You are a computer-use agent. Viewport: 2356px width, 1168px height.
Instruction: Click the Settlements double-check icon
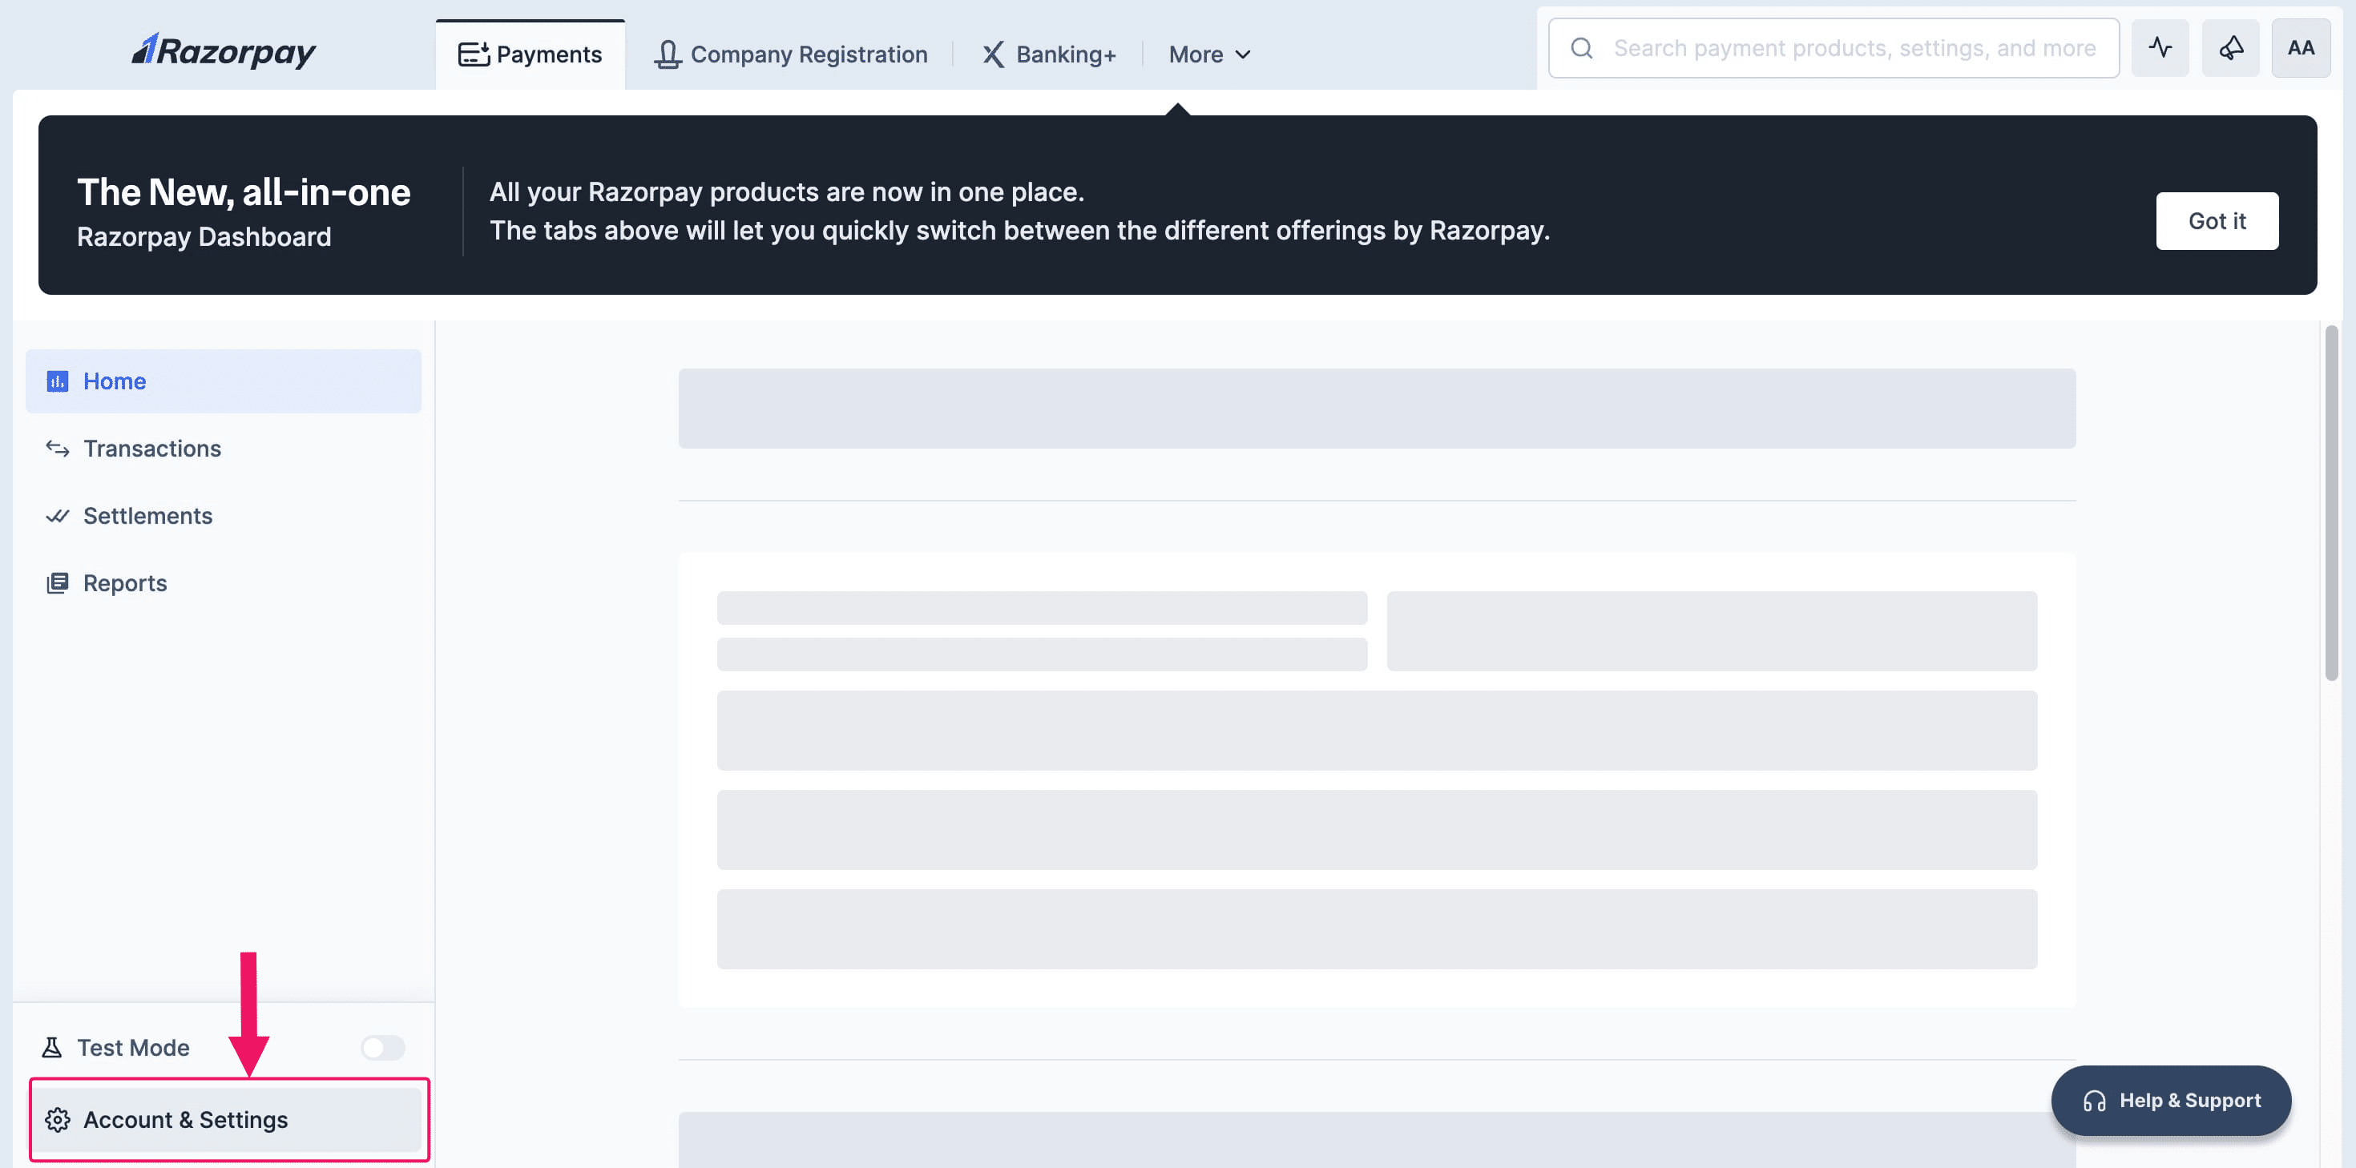pyautogui.click(x=58, y=516)
